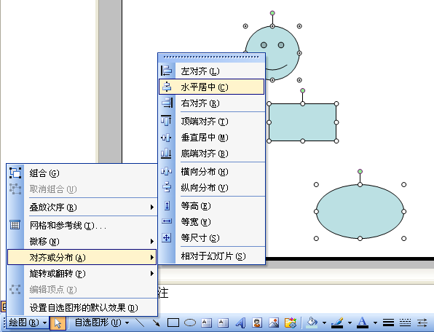Apply the current Font Color

click(x=363, y=323)
